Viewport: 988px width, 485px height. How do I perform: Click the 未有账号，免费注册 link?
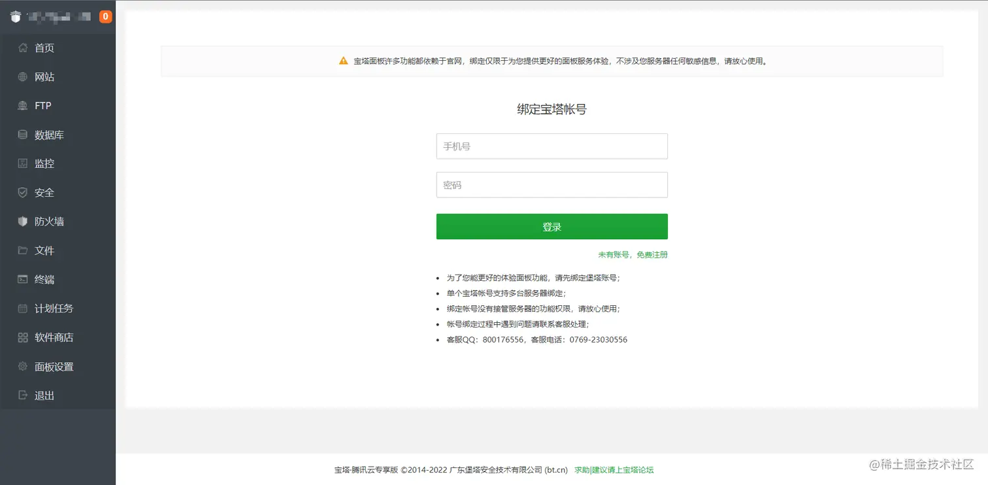coord(633,255)
